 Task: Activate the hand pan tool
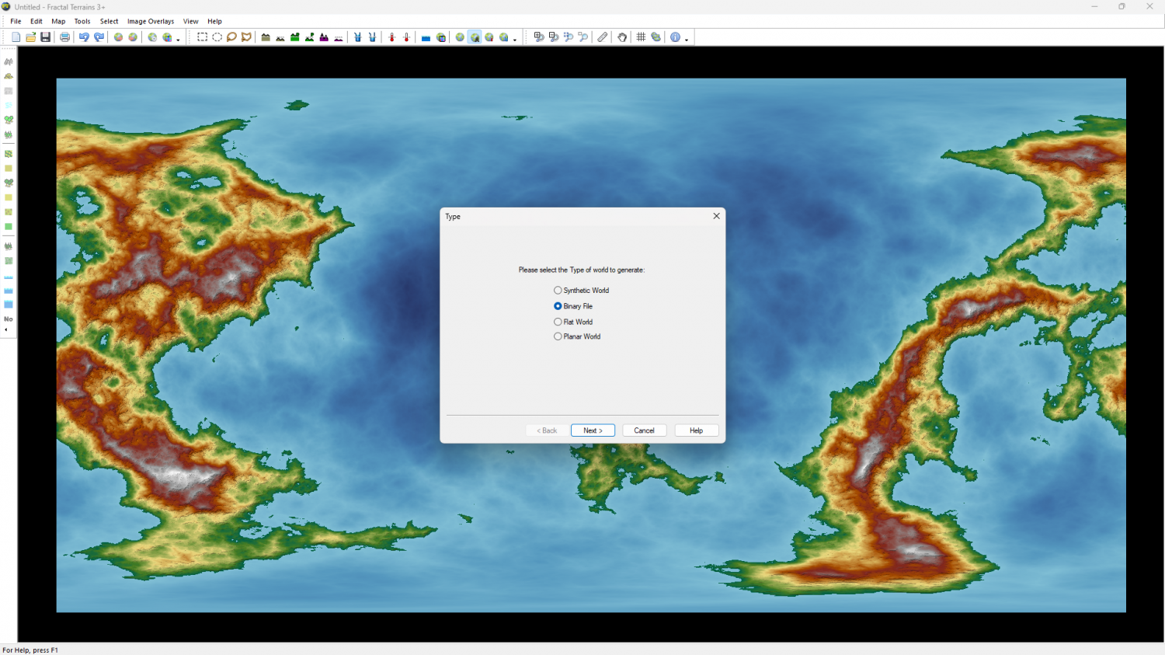tap(622, 37)
